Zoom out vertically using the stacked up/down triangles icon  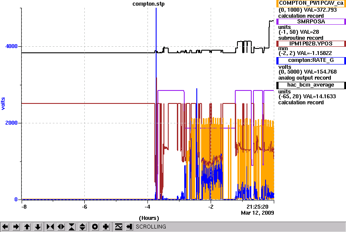point(82,227)
